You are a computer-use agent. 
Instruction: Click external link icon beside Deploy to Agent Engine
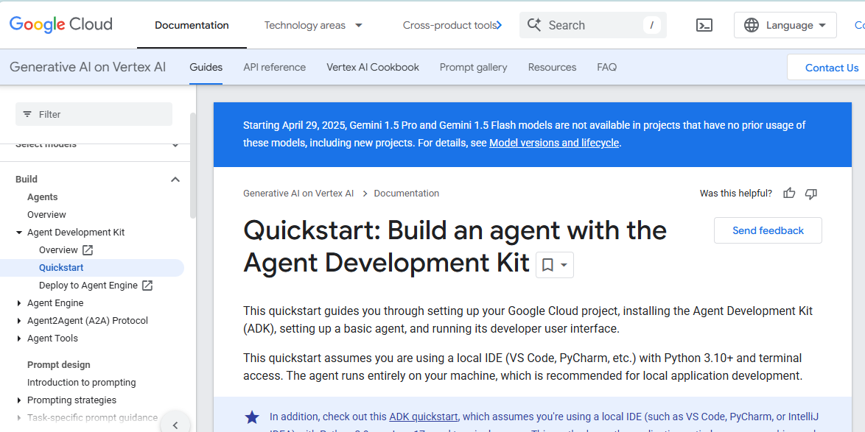click(x=147, y=286)
